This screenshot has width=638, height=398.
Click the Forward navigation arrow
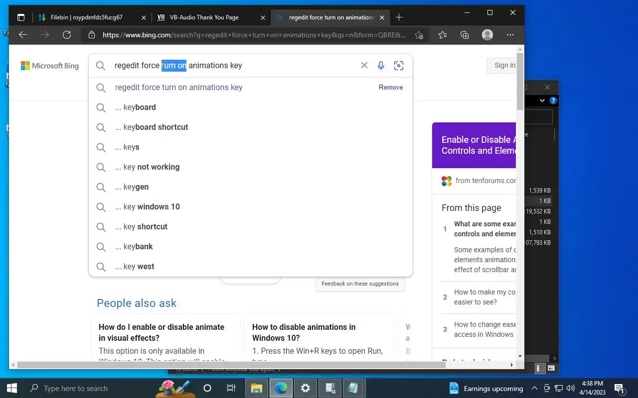point(45,35)
